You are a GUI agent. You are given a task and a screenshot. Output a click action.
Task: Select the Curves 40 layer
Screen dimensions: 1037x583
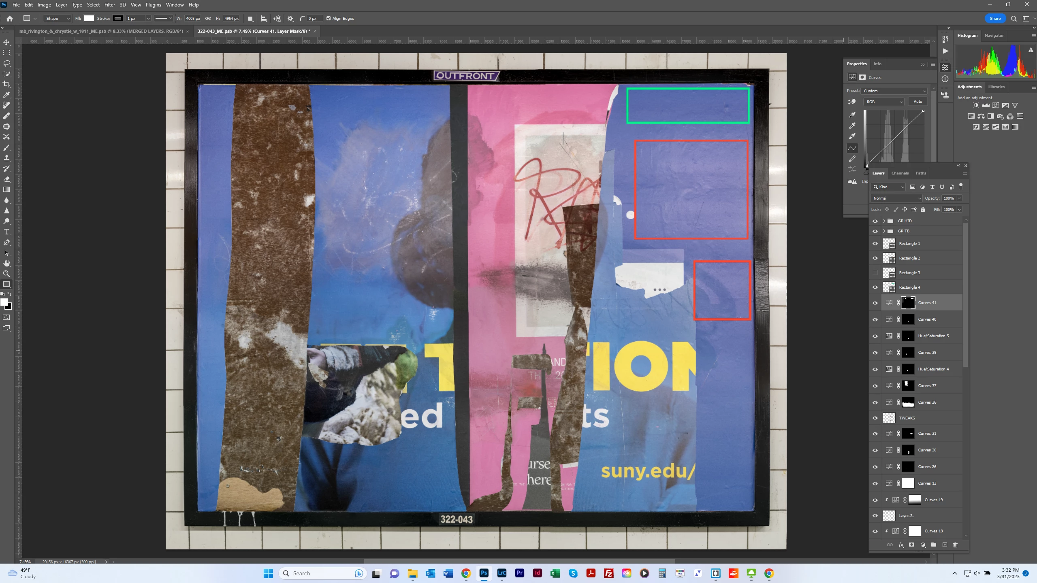pos(927,319)
